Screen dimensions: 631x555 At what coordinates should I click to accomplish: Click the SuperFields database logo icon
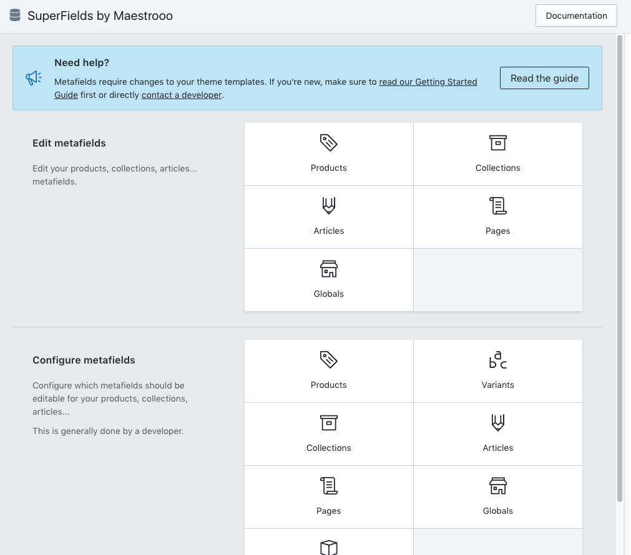(x=15, y=16)
